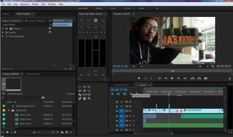
Task: Mute track A1 in timeline
Action: 130,116
